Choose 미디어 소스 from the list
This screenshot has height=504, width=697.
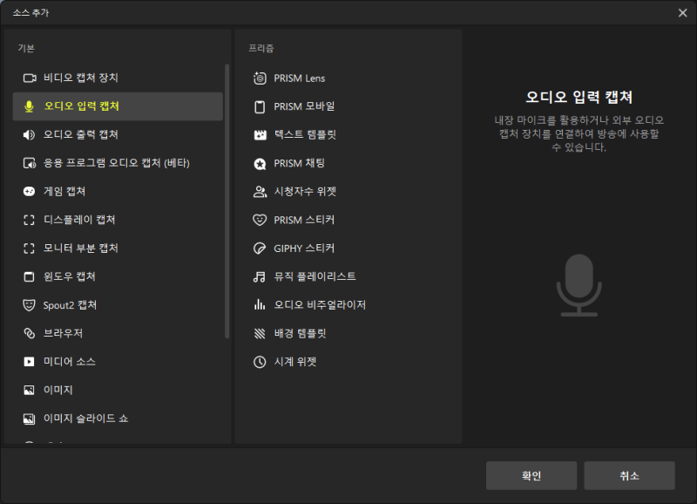pyautogui.click(x=70, y=362)
